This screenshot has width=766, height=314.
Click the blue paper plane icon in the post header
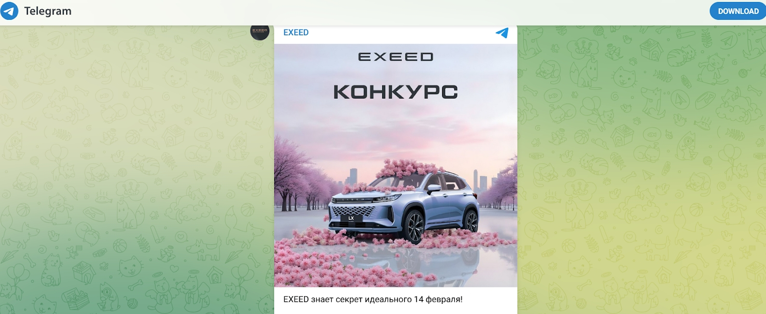(502, 32)
